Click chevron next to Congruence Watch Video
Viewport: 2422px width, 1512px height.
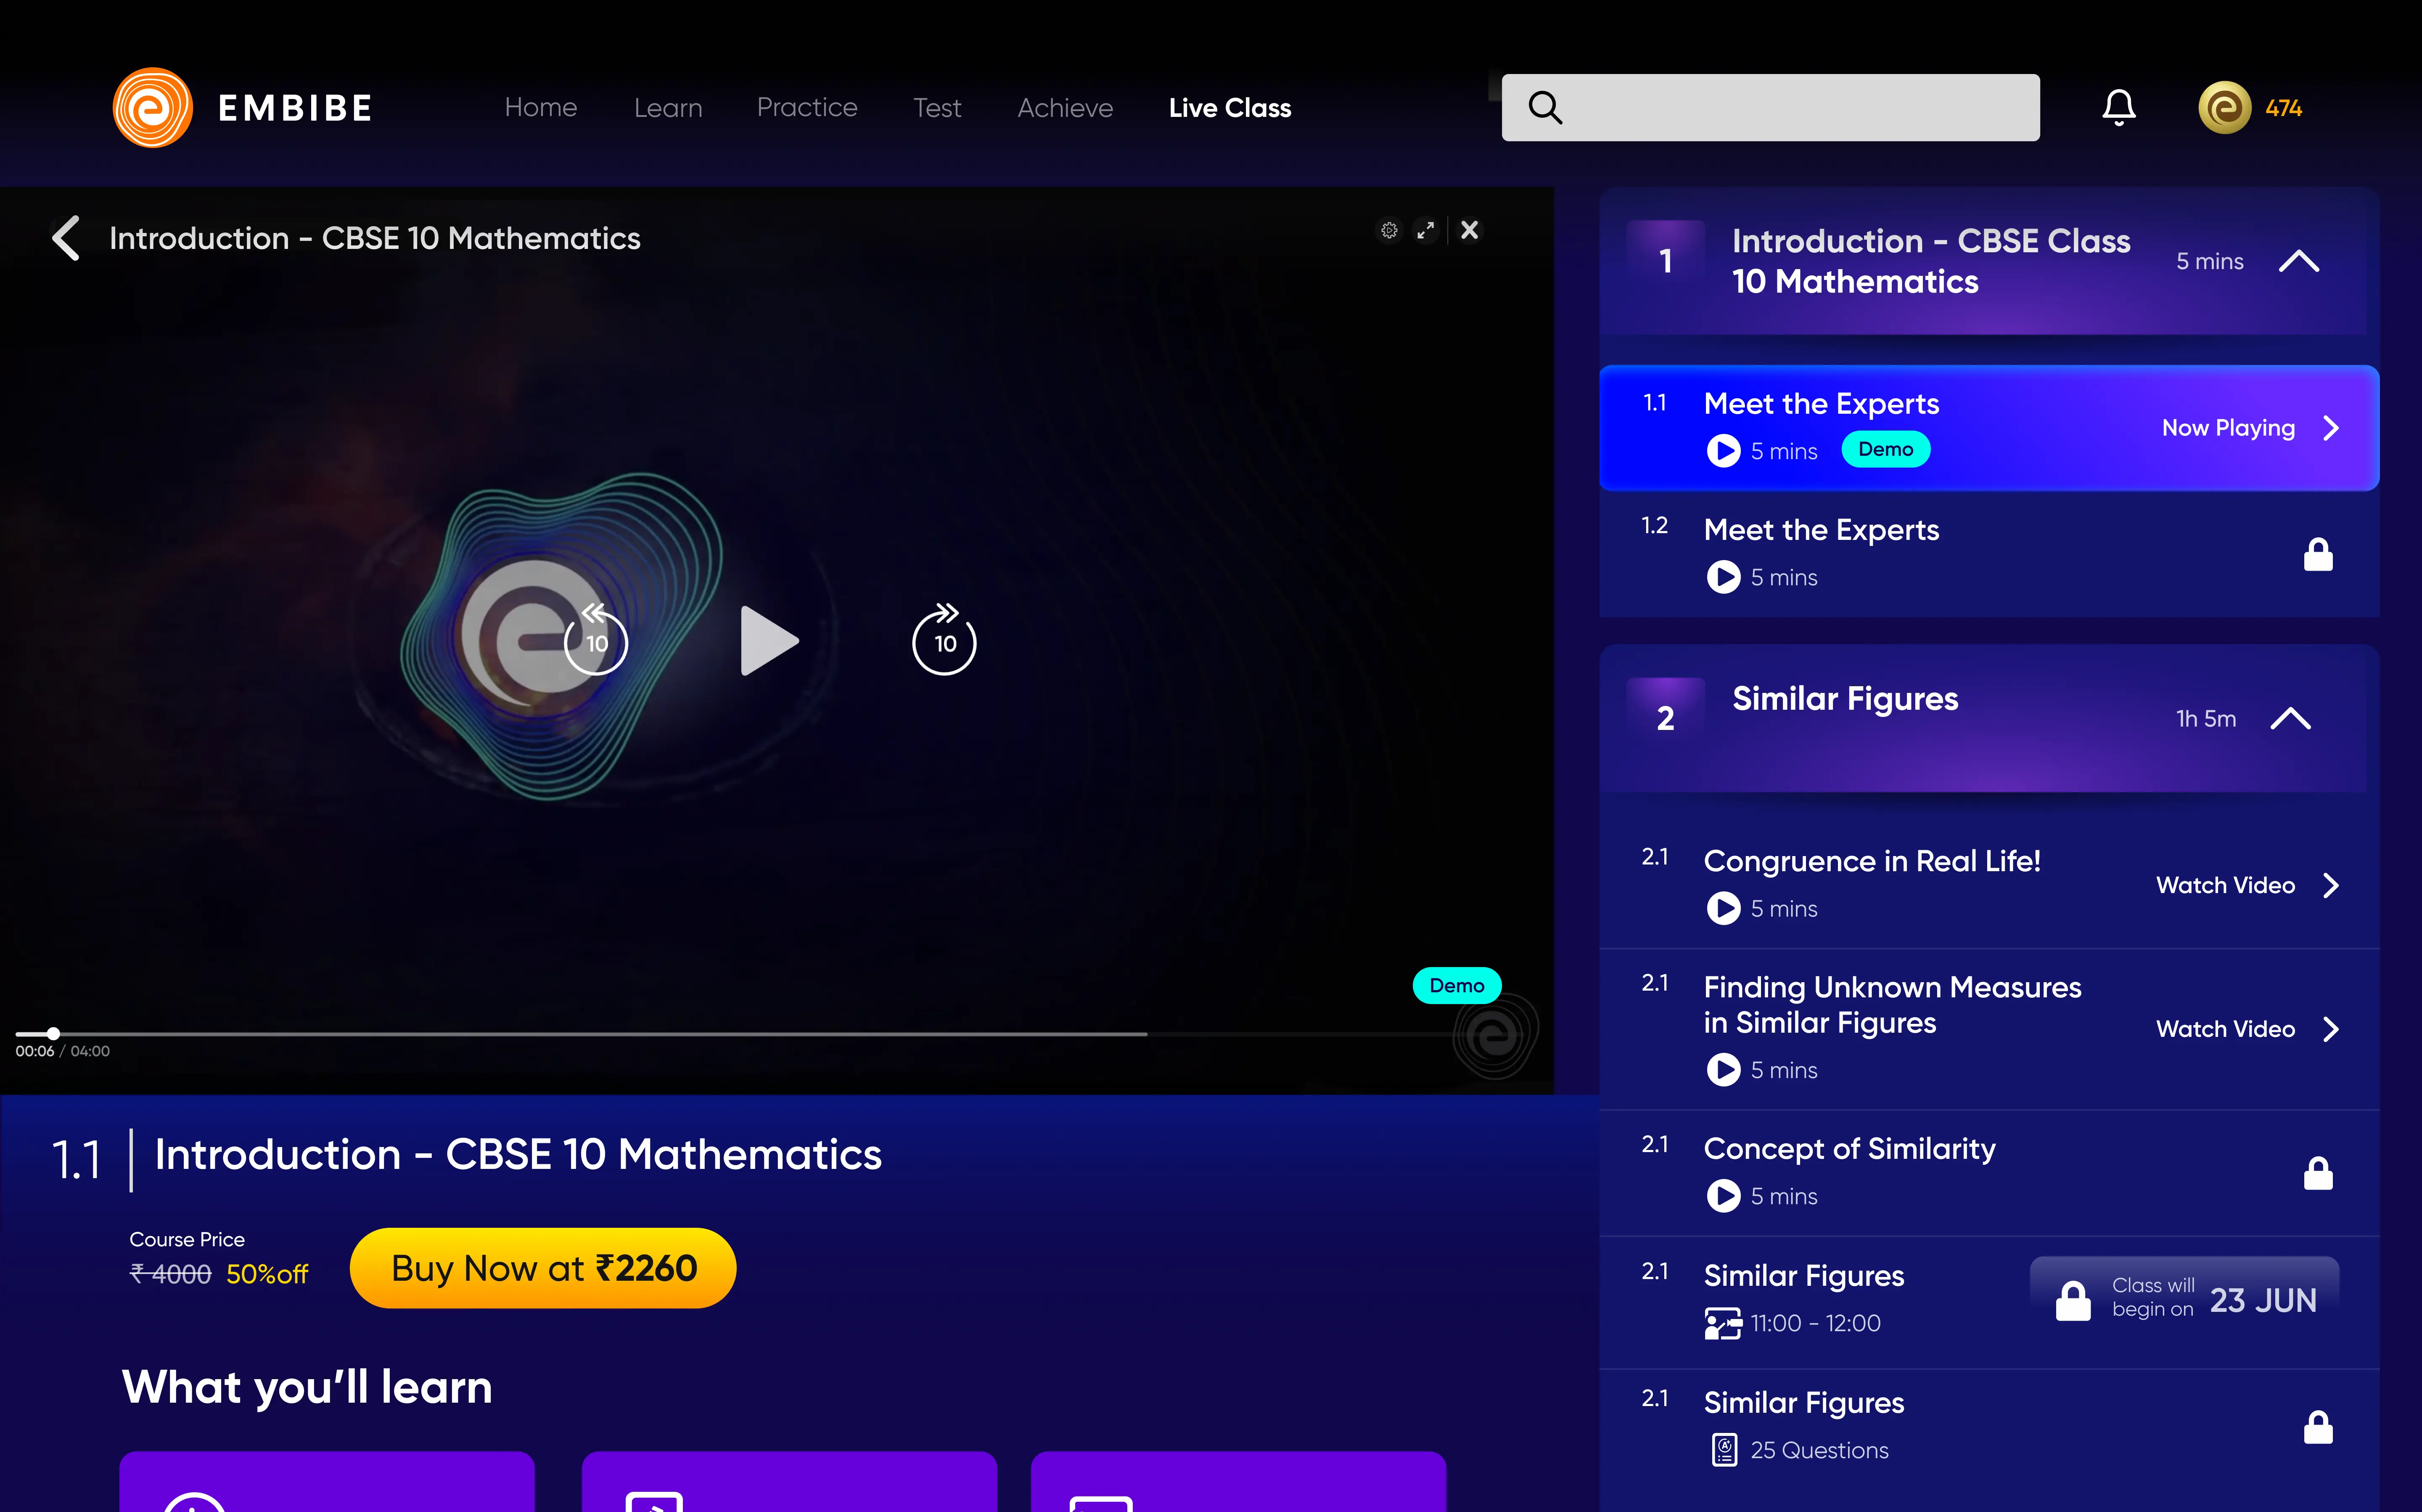pos(2331,885)
